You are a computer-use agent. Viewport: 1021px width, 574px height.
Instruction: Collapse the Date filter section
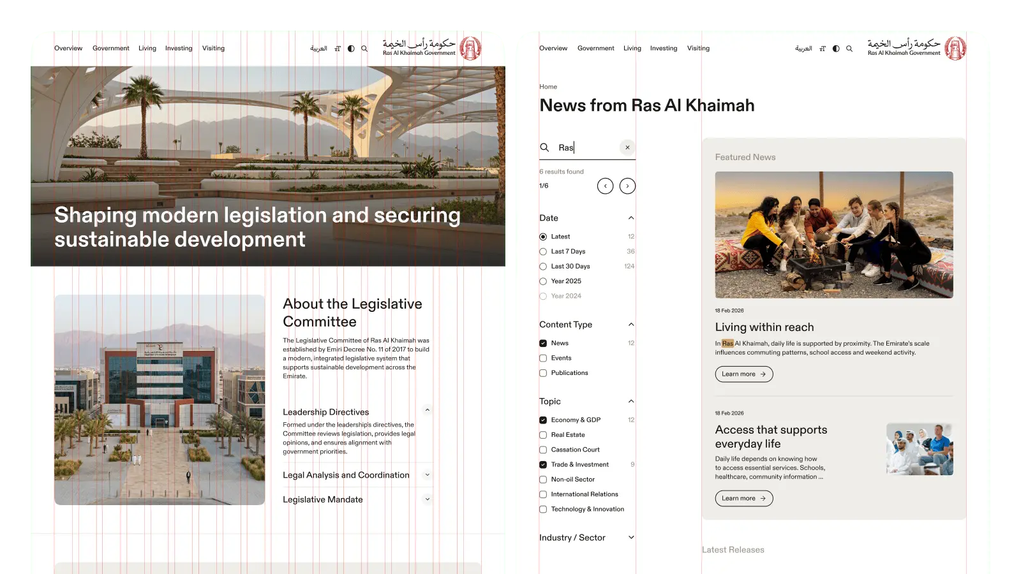(631, 218)
